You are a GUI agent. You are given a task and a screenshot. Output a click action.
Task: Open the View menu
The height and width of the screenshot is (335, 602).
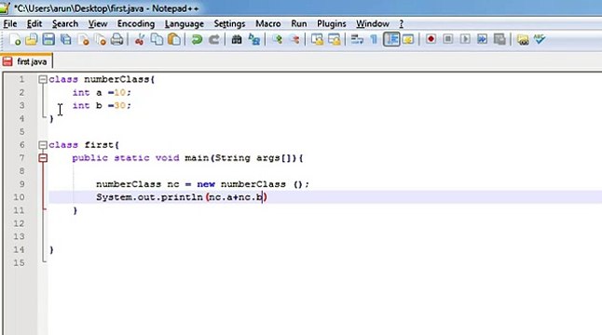[x=98, y=24]
